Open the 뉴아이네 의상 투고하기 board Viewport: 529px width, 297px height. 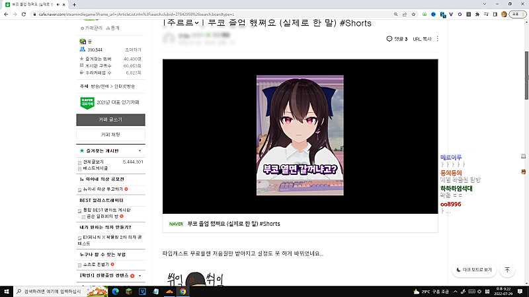(103, 189)
